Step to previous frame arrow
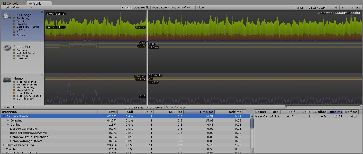This screenshot has height=154, width=363. pos(336,7)
